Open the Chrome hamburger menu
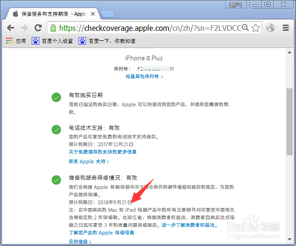 pos(286,28)
